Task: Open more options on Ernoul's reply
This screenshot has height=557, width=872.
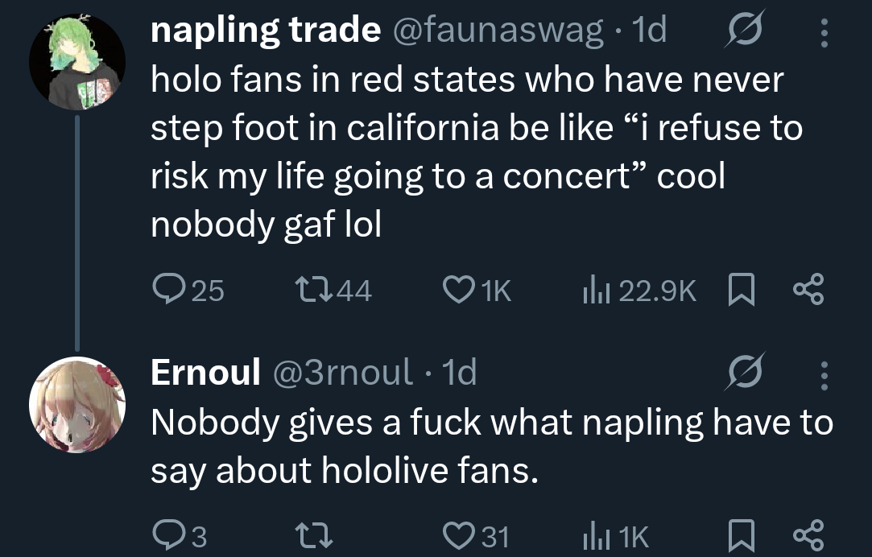Action: click(823, 373)
